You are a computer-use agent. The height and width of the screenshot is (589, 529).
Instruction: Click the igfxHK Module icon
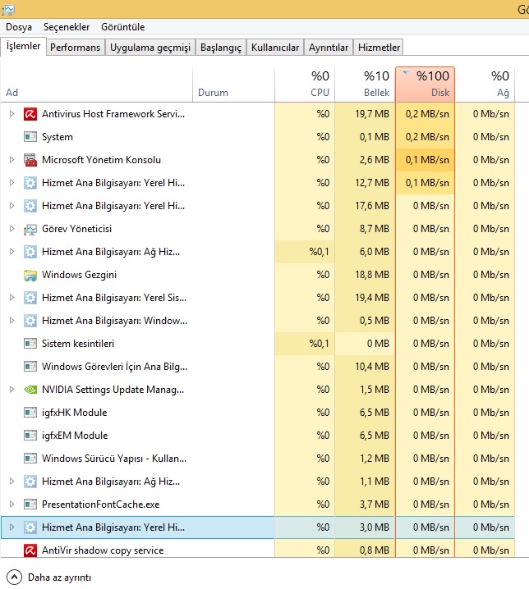click(30, 413)
